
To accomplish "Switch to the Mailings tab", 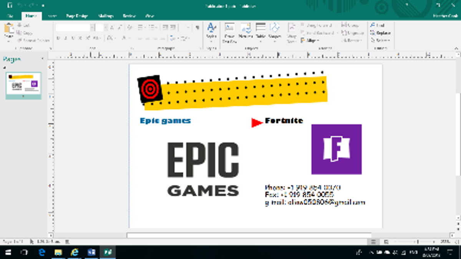I will click(106, 16).
